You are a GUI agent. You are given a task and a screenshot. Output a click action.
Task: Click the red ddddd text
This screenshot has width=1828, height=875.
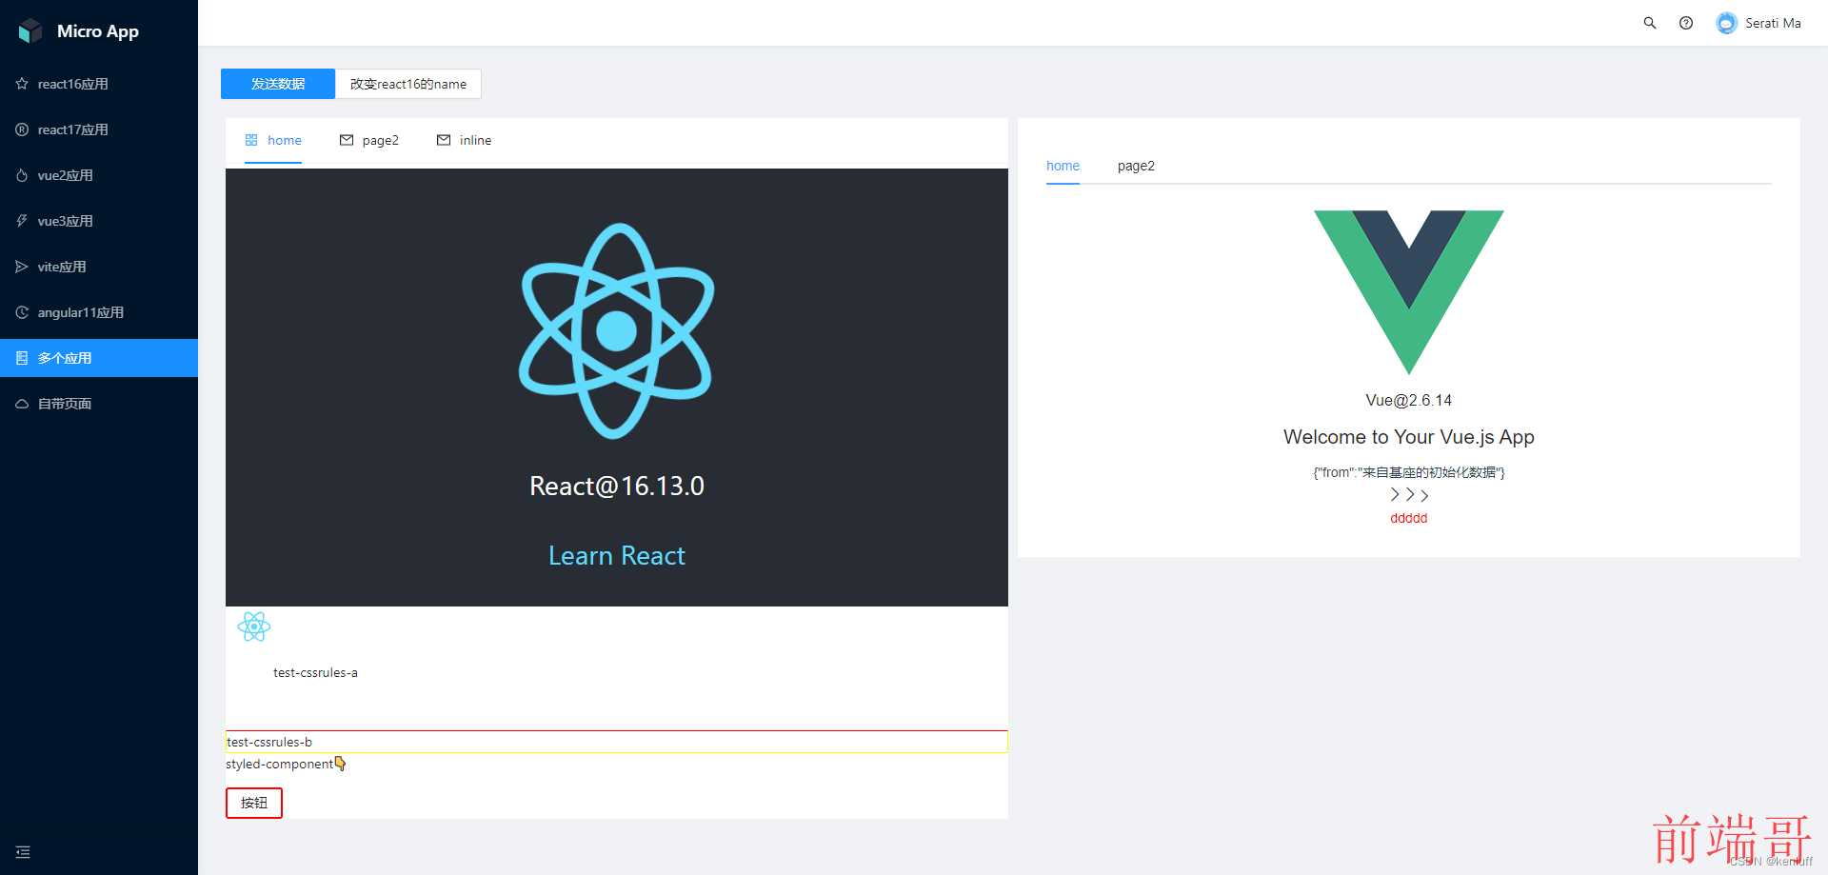(x=1409, y=518)
